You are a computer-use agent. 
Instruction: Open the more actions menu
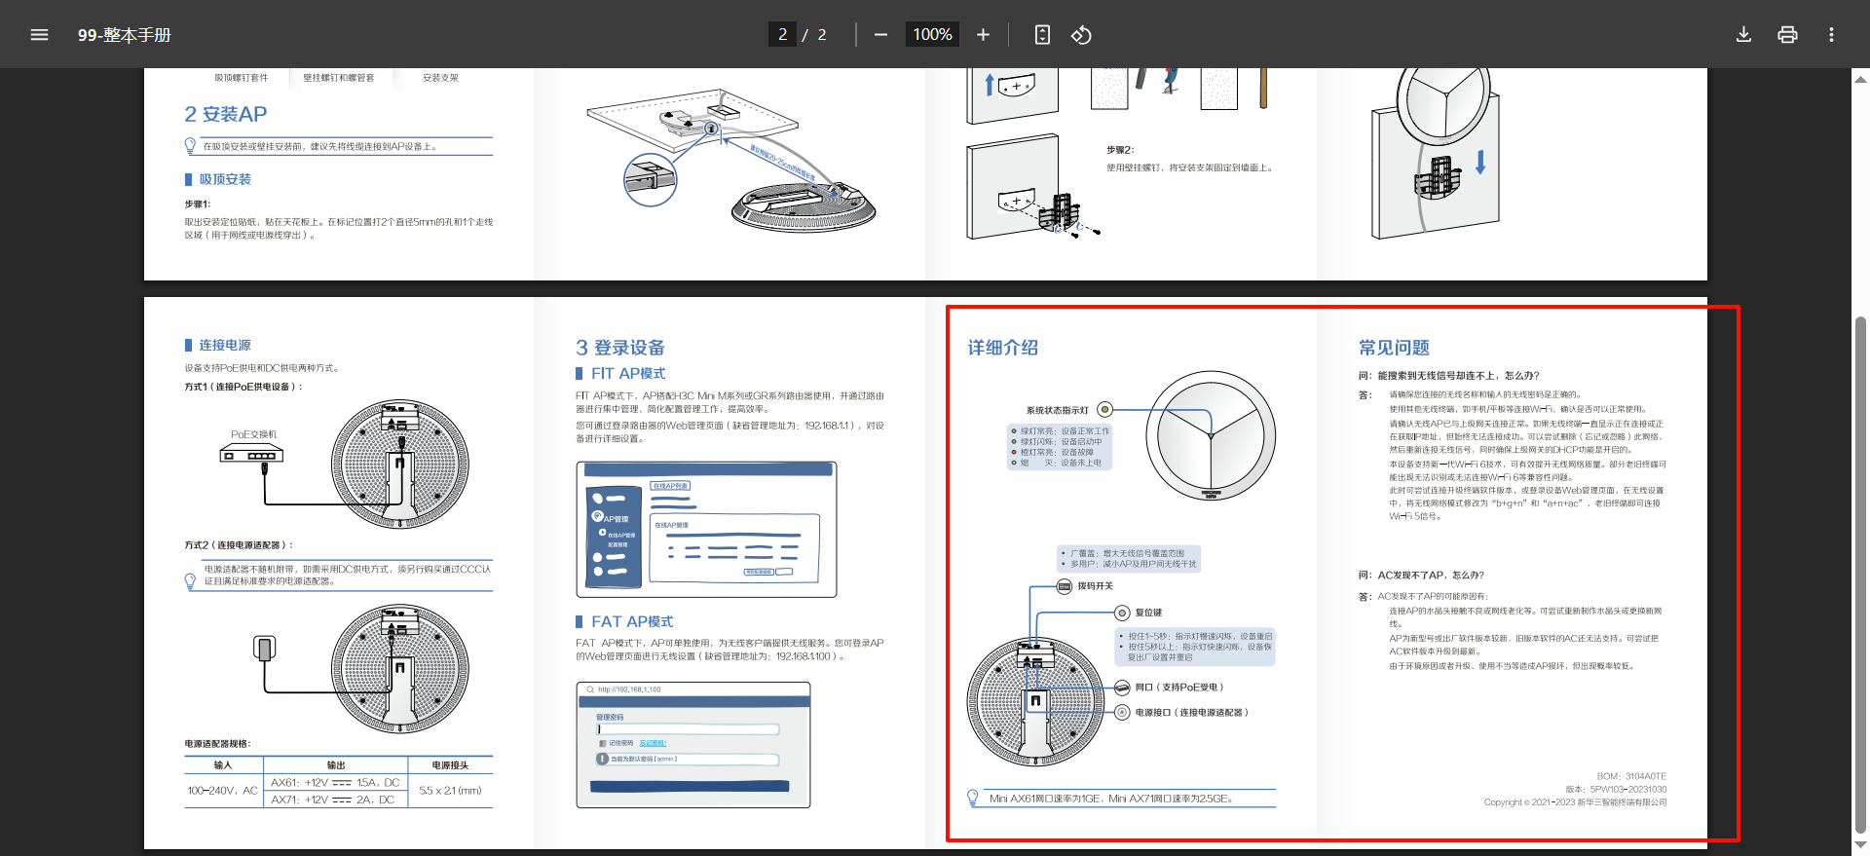point(1831,35)
